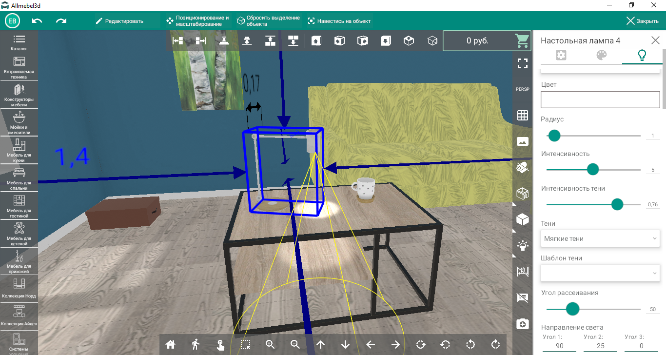This screenshot has height=355, width=666.
Task: Expand the solid cube display options
Action: pyautogui.click(x=523, y=219)
